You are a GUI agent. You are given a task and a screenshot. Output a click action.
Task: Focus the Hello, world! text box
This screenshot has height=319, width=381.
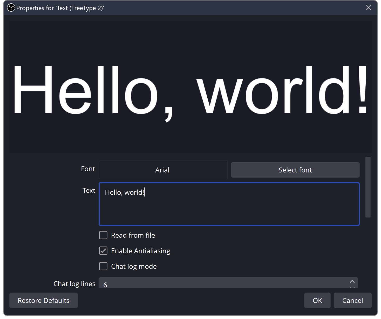[x=229, y=204]
